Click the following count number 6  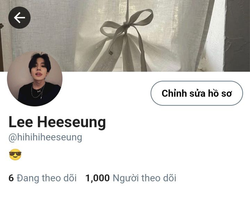coord(11,178)
